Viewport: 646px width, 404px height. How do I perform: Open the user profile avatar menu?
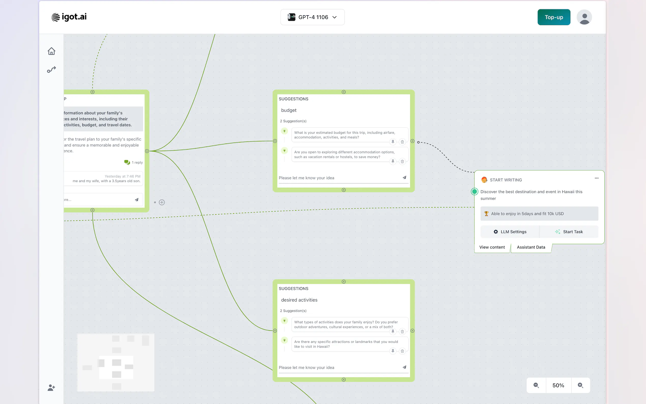[584, 17]
